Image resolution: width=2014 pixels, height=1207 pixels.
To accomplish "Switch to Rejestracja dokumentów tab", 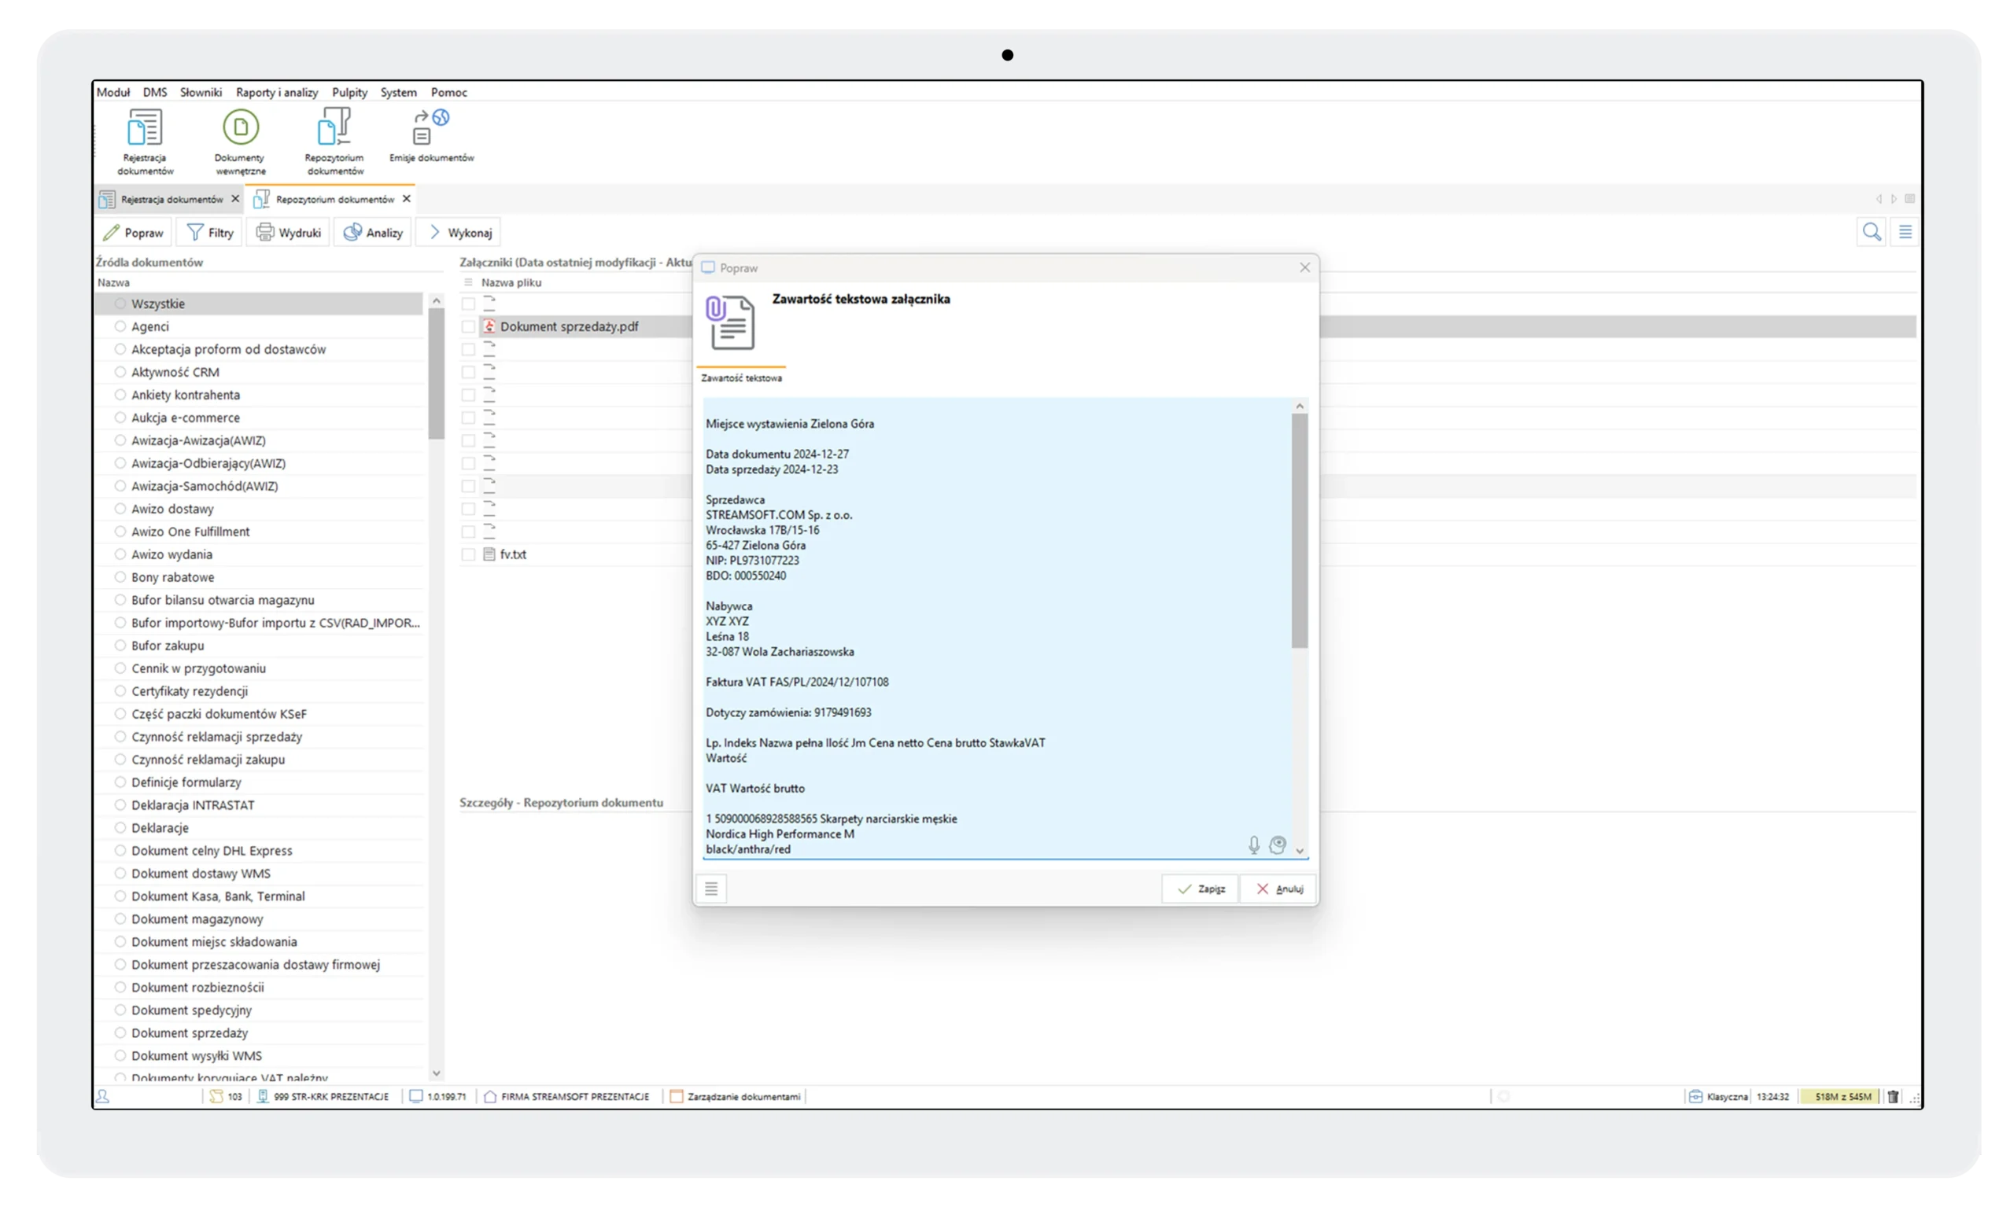I will tap(171, 199).
